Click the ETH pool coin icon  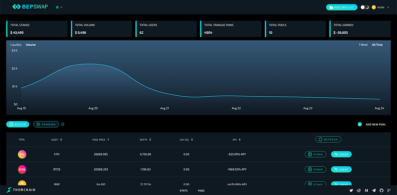tap(22, 154)
